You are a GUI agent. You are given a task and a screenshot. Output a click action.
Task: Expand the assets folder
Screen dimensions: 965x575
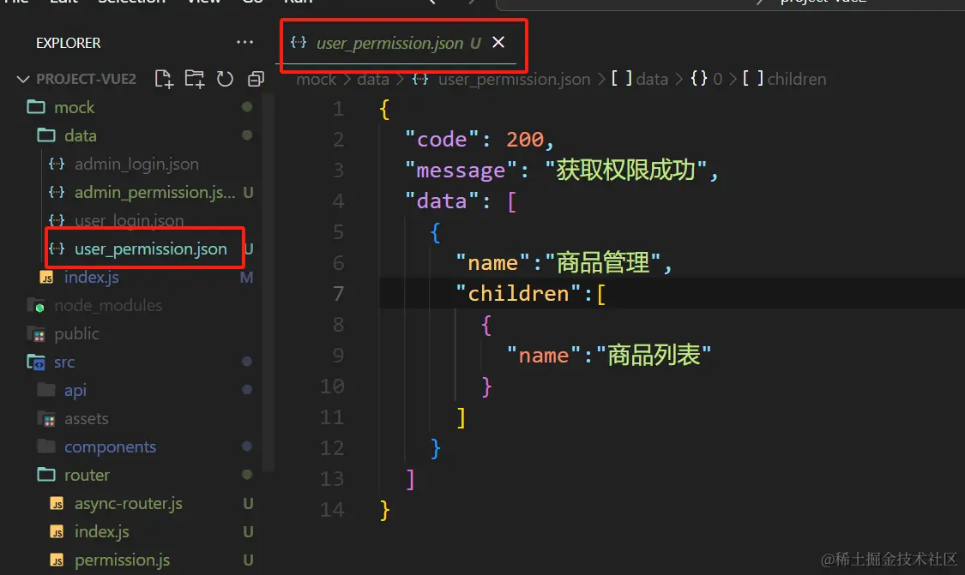coord(86,419)
